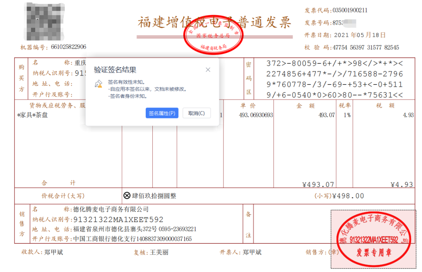422x272 pixels.
Task: Click seller tax ID 91321322MA1XEET592
Action: [118, 220]
